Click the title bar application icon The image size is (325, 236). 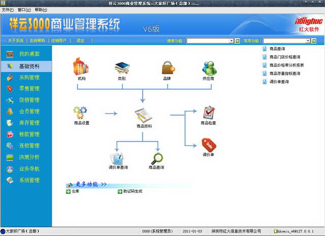[3, 3]
